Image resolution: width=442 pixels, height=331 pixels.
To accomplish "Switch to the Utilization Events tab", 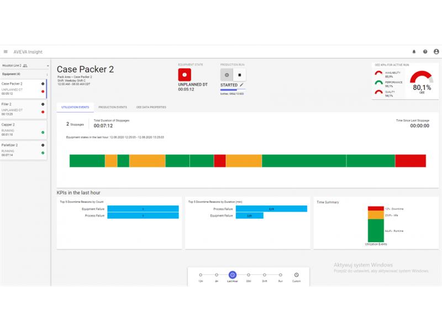I will [x=75, y=107].
